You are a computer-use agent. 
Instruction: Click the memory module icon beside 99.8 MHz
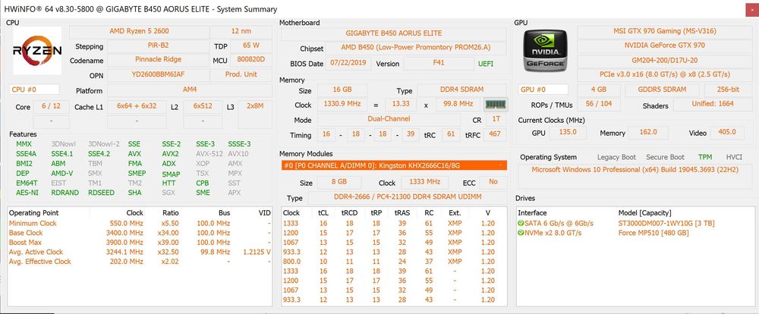tap(495, 104)
